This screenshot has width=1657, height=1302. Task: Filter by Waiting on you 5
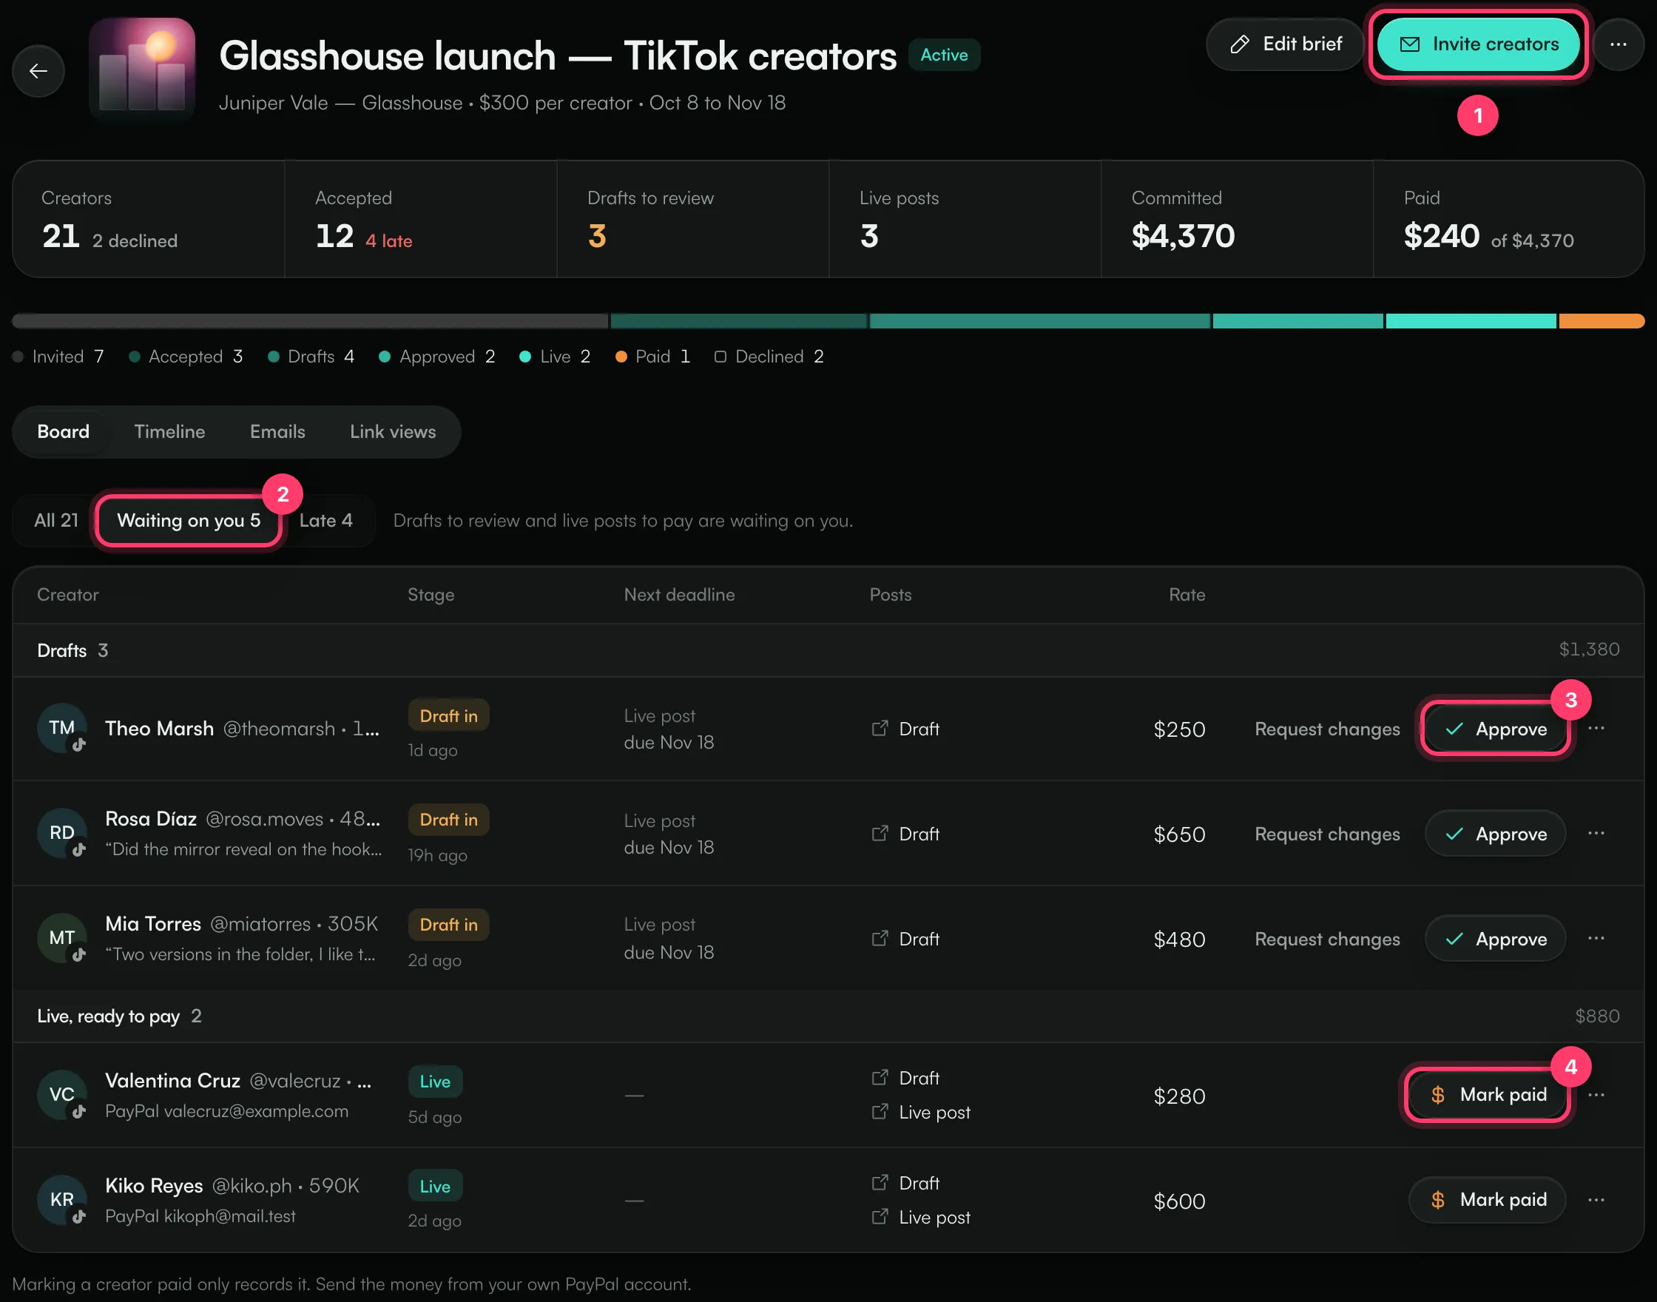coord(188,521)
